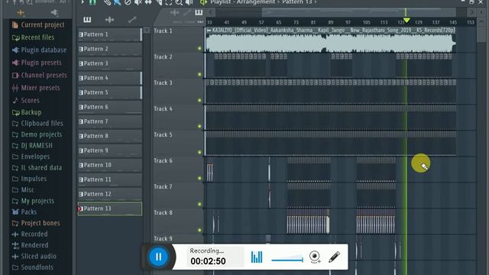Open Scores in the browser
Viewport: 489px width, 275px height.
click(x=26, y=100)
